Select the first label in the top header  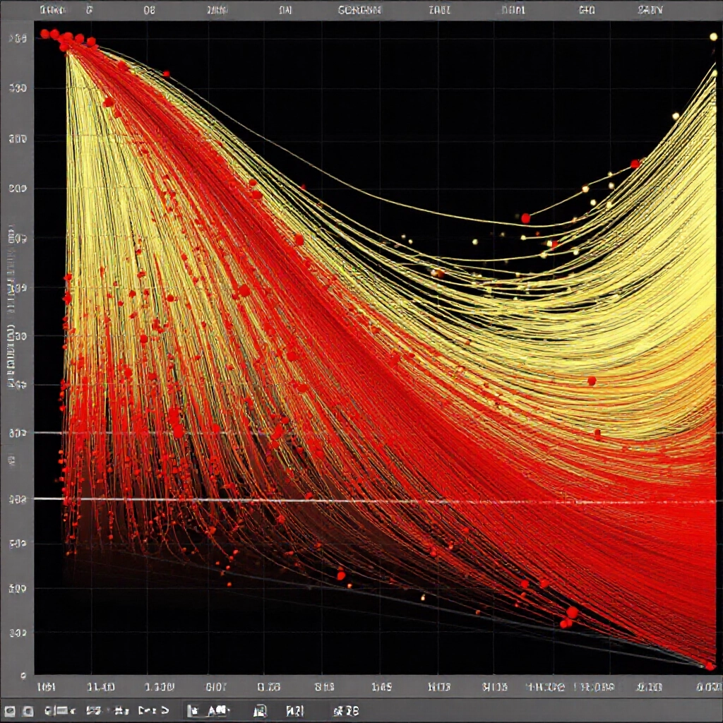(x=52, y=10)
